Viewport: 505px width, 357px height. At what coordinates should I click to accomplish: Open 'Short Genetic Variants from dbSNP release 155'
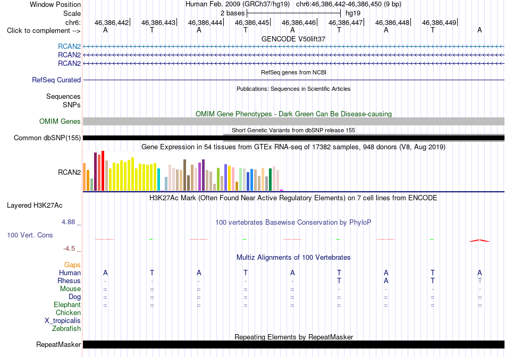(293, 130)
